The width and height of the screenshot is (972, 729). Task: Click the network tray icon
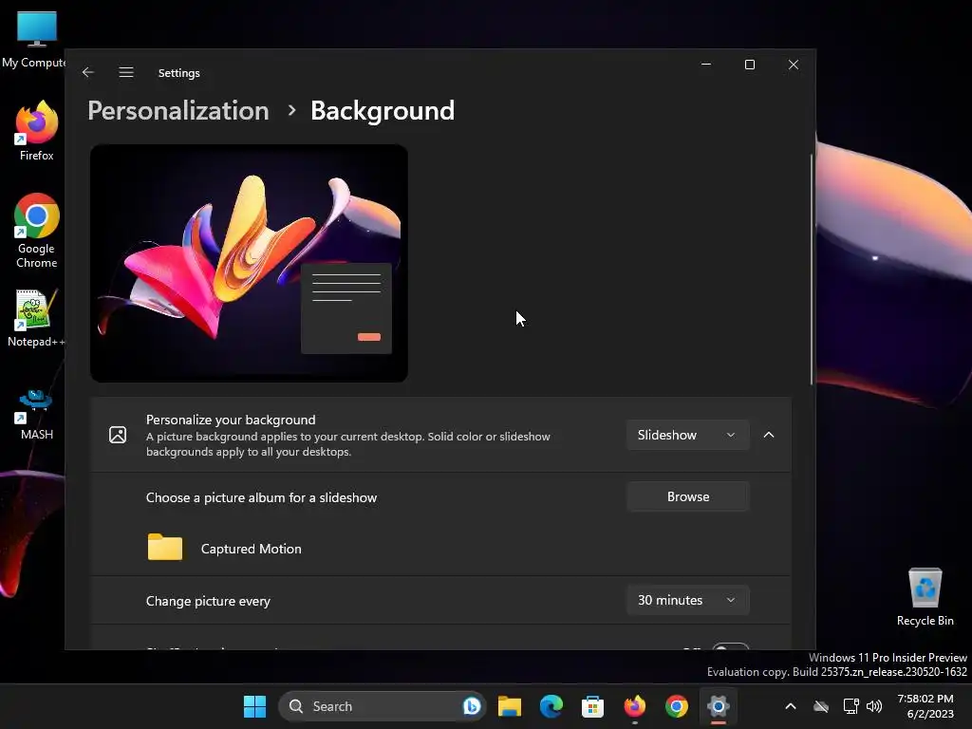(851, 706)
